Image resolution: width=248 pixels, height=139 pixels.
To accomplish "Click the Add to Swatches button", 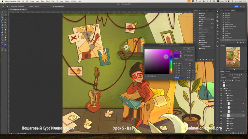I will (x=188, y=56).
